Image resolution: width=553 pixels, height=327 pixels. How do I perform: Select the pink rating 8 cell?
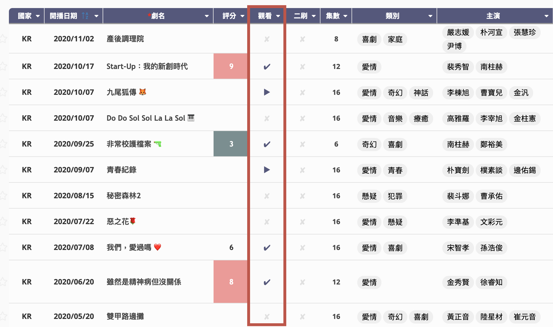pos(231,282)
